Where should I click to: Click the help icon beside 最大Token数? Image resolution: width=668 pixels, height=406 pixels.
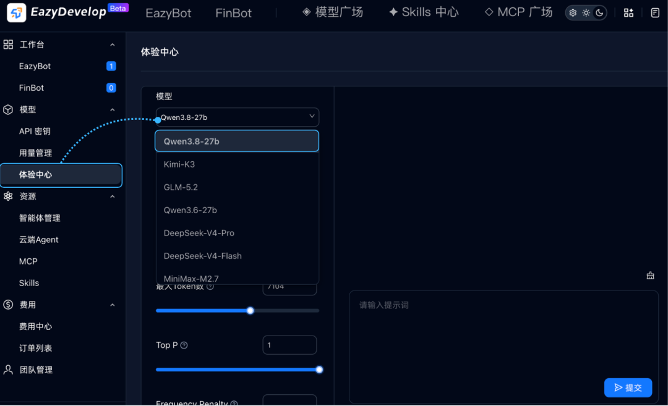210,287
